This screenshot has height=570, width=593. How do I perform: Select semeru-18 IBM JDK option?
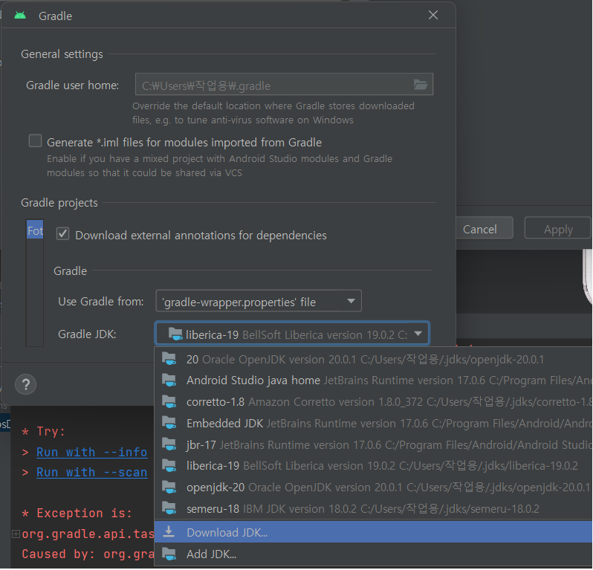tap(373, 509)
